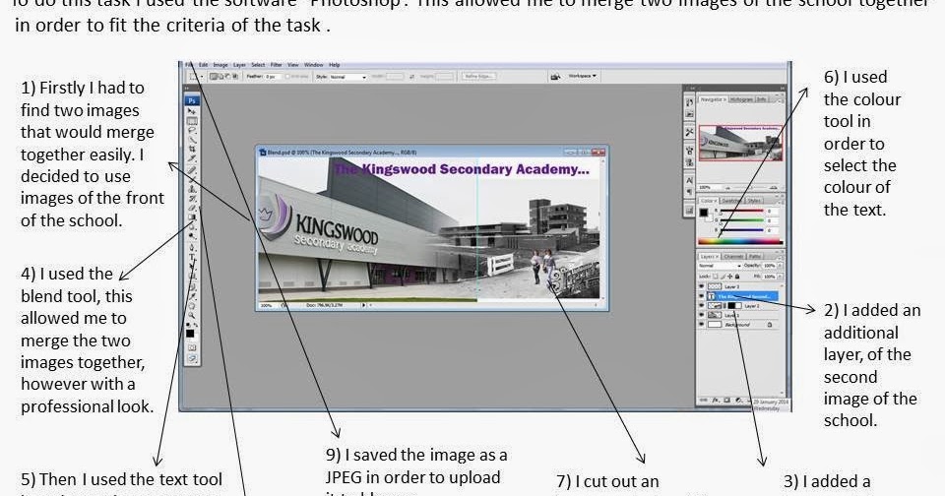Switch to the Histogram tab
The image size is (945, 496).
(x=742, y=98)
